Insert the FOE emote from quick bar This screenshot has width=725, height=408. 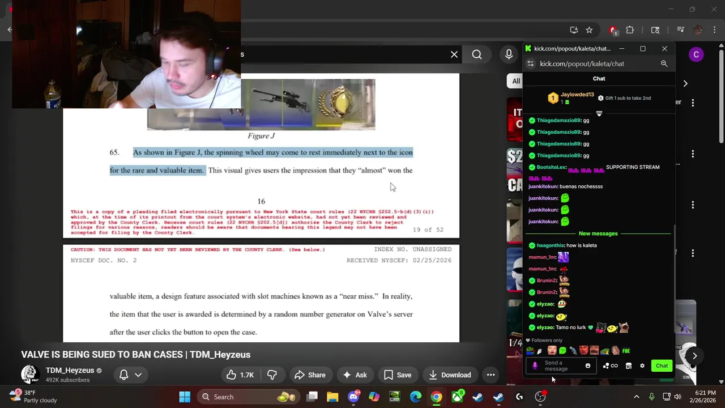tap(626, 351)
